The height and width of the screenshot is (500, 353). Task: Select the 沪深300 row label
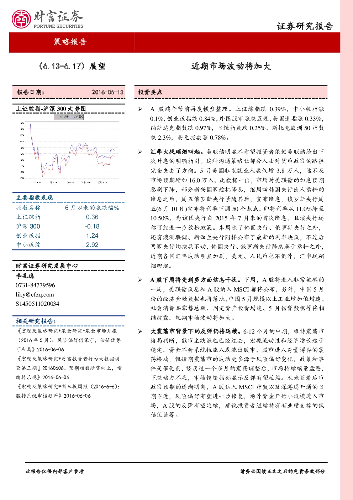(x=28, y=226)
